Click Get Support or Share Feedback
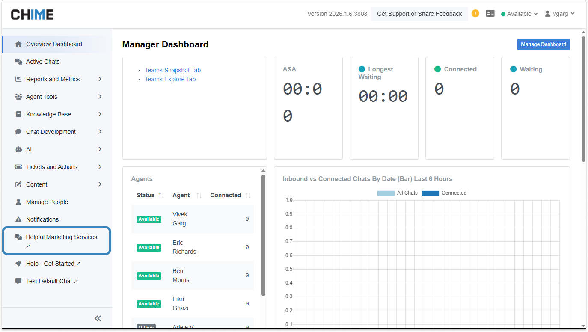588x332 pixels. (x=419, y=14)
